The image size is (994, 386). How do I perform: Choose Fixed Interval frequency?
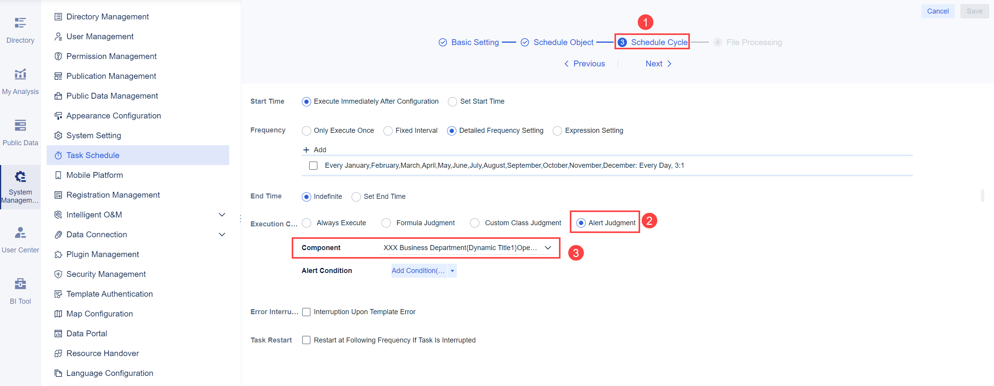[388, 131]
